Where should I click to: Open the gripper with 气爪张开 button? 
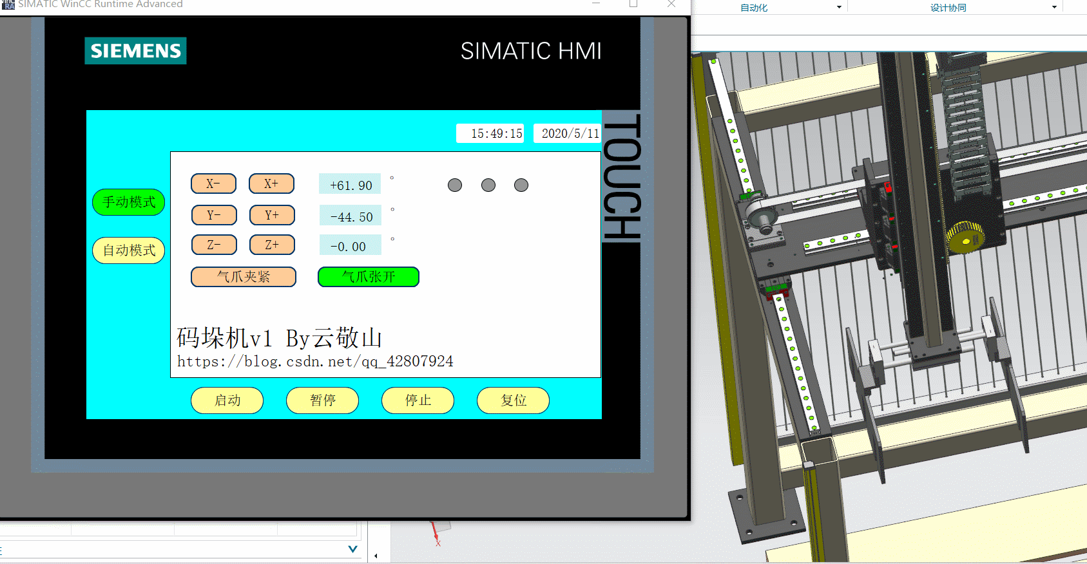tap(369, 277)
